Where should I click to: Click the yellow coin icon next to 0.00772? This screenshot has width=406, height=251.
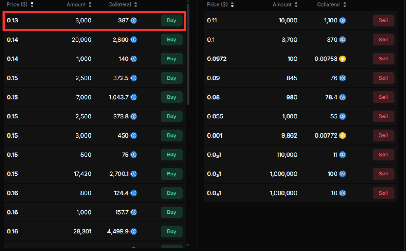click(x=342, y=135)
